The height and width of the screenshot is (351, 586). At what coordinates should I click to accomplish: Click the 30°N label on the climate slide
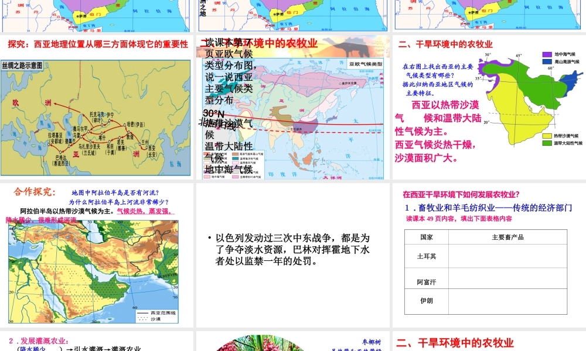[213, 113]
